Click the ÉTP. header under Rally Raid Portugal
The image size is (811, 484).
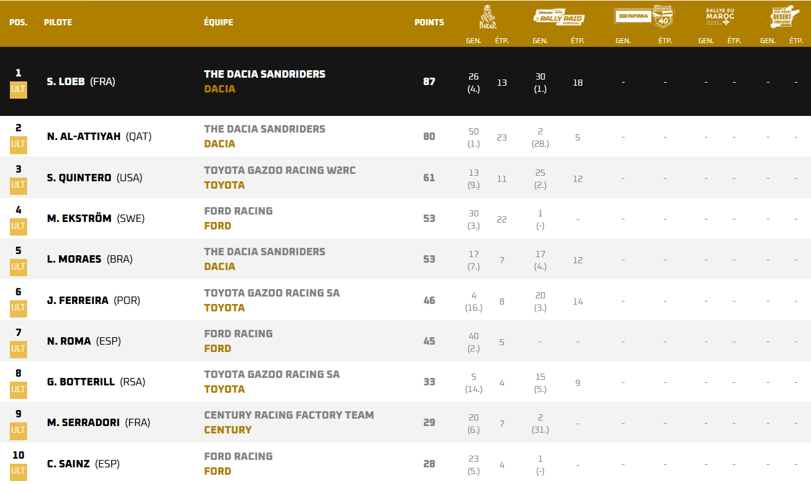click(x=577, y=41)
